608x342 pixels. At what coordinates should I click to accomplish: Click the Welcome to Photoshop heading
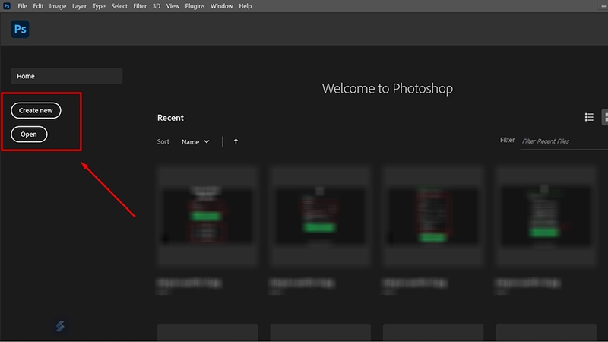pyautogui.click(x=388, y=88)
